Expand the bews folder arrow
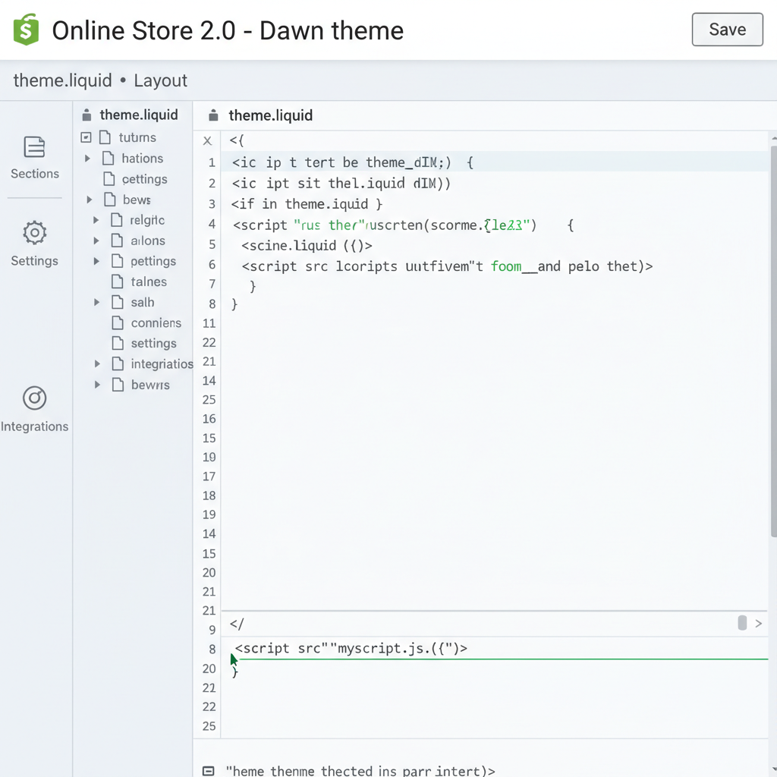Image resolution: width=777 pixels, height=777 pixels. click(x=90, y=200)
